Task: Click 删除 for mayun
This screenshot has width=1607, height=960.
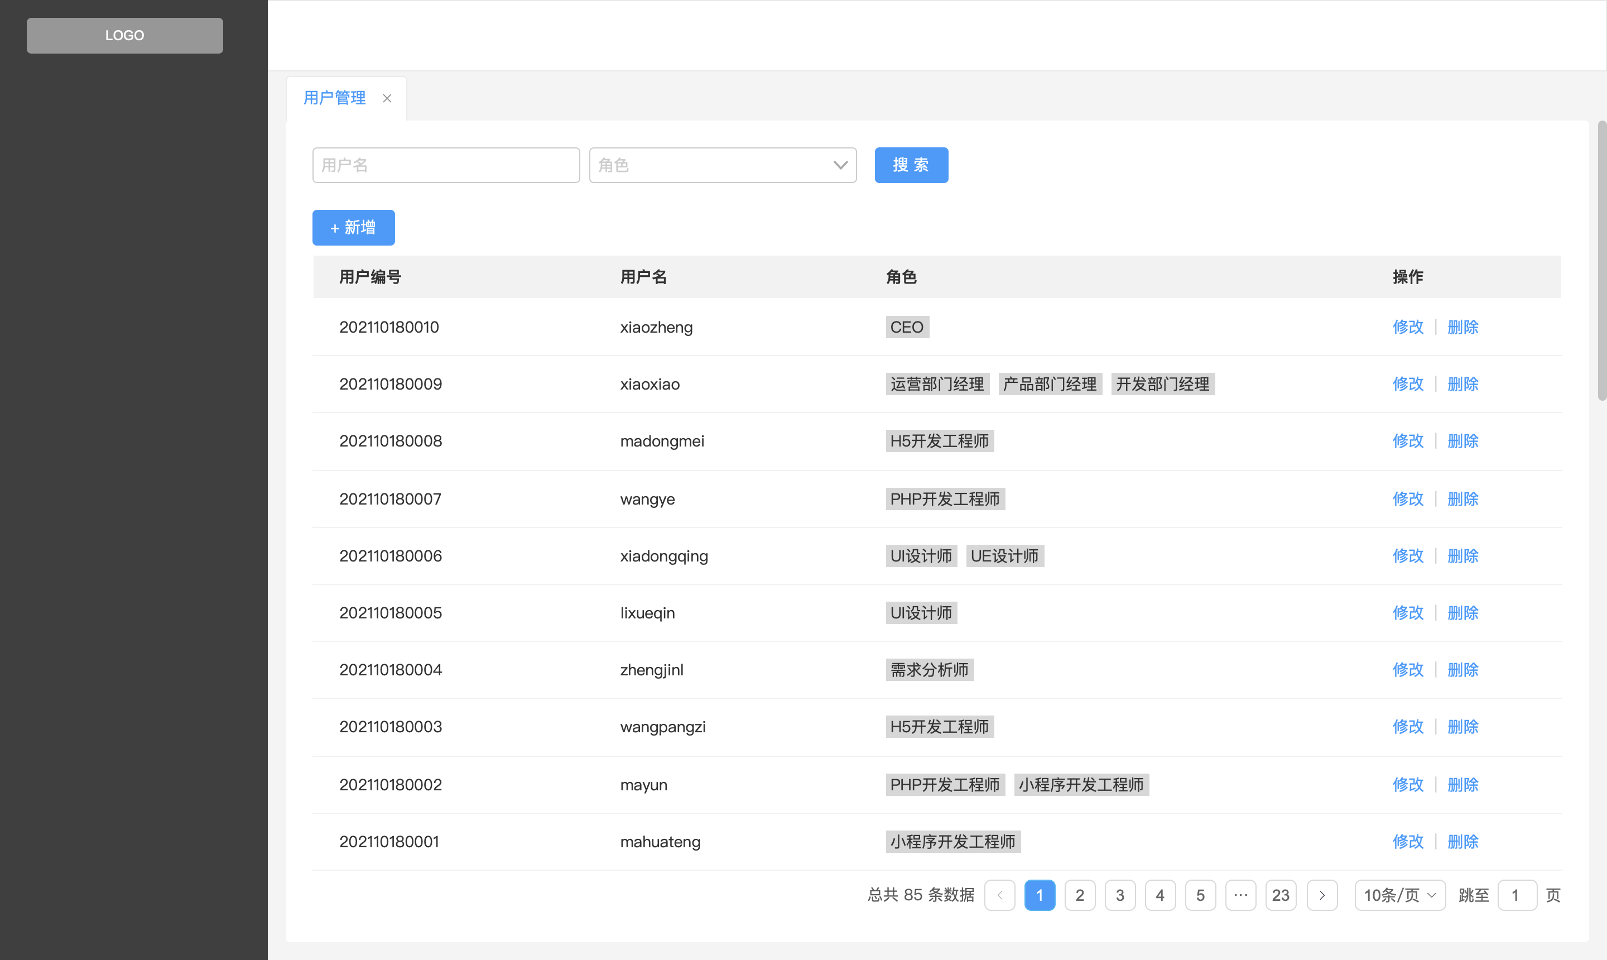Action: 1463,785
